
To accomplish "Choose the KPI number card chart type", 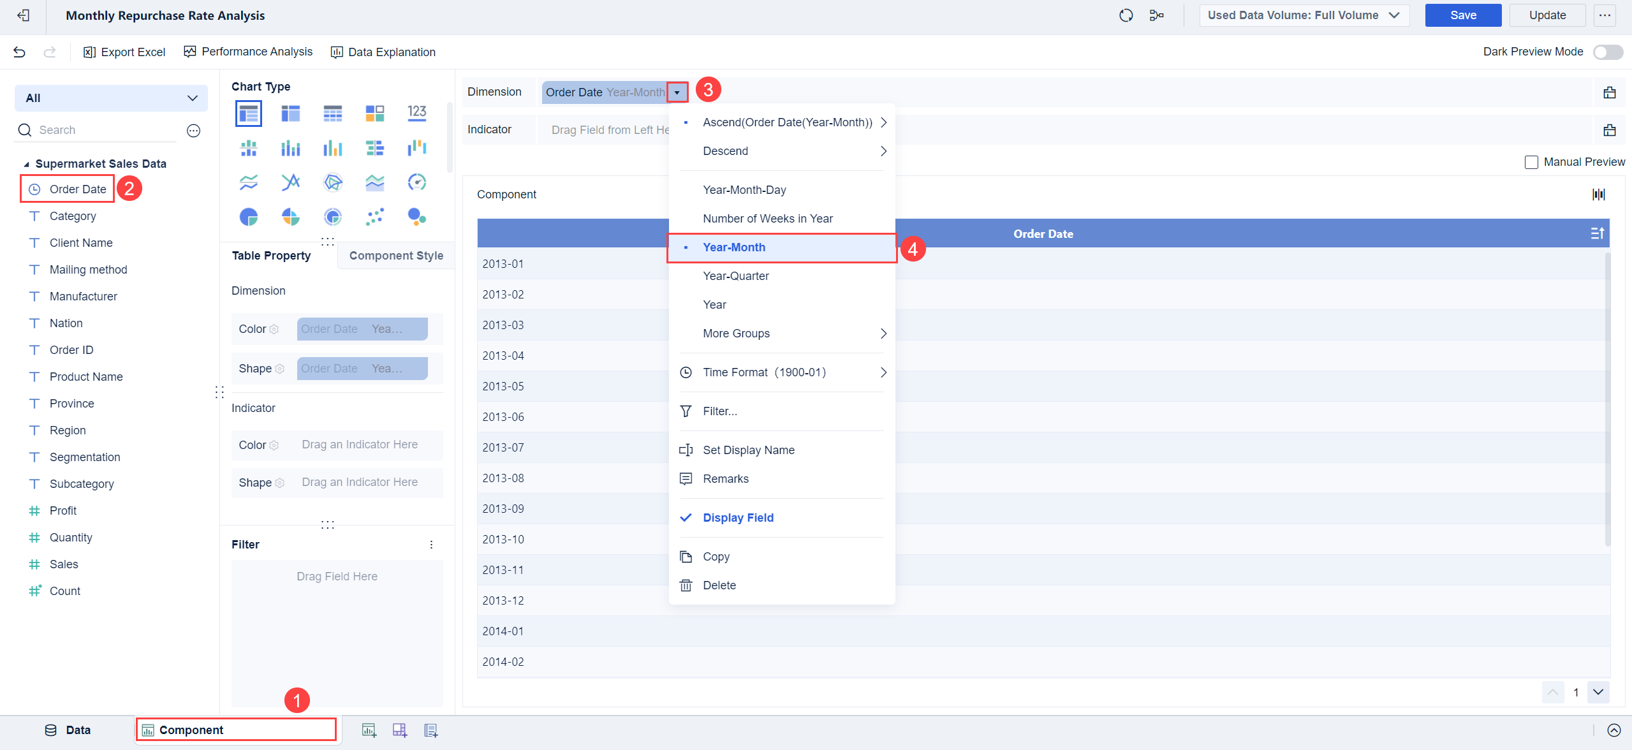I will (417, 114).
